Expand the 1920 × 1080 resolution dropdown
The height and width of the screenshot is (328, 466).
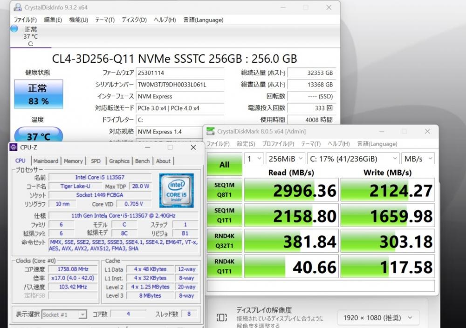(x=378, y=318)
